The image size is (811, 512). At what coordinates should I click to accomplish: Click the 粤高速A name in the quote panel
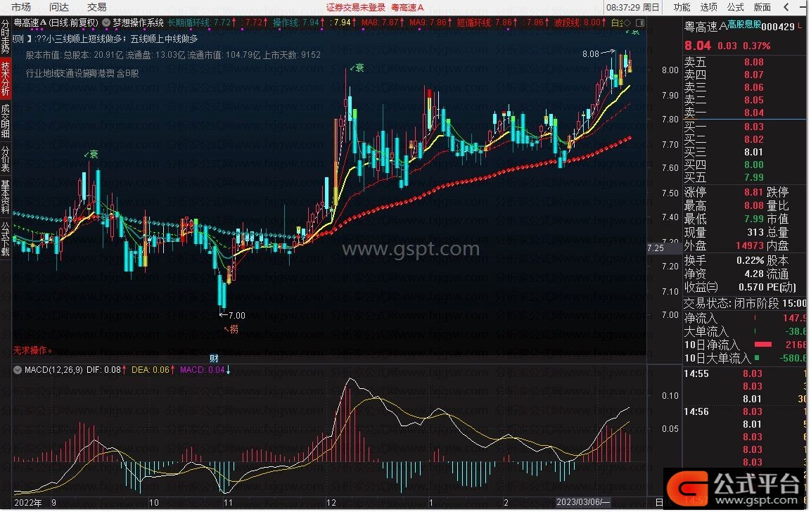point(706,27)
